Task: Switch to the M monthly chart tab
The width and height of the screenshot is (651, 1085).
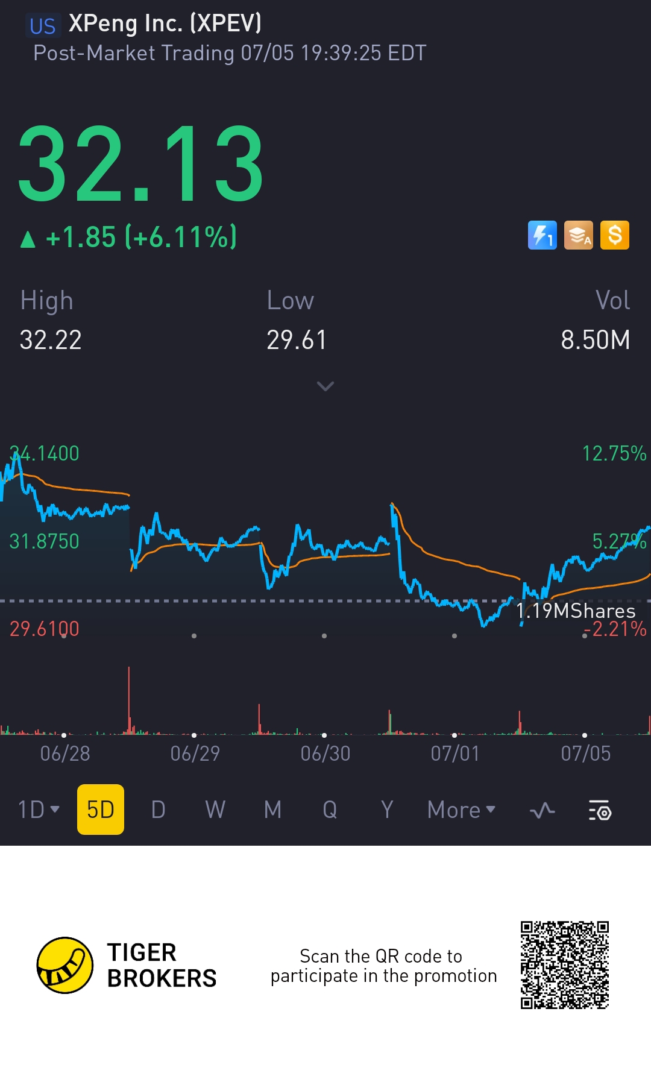Action: 272,810
